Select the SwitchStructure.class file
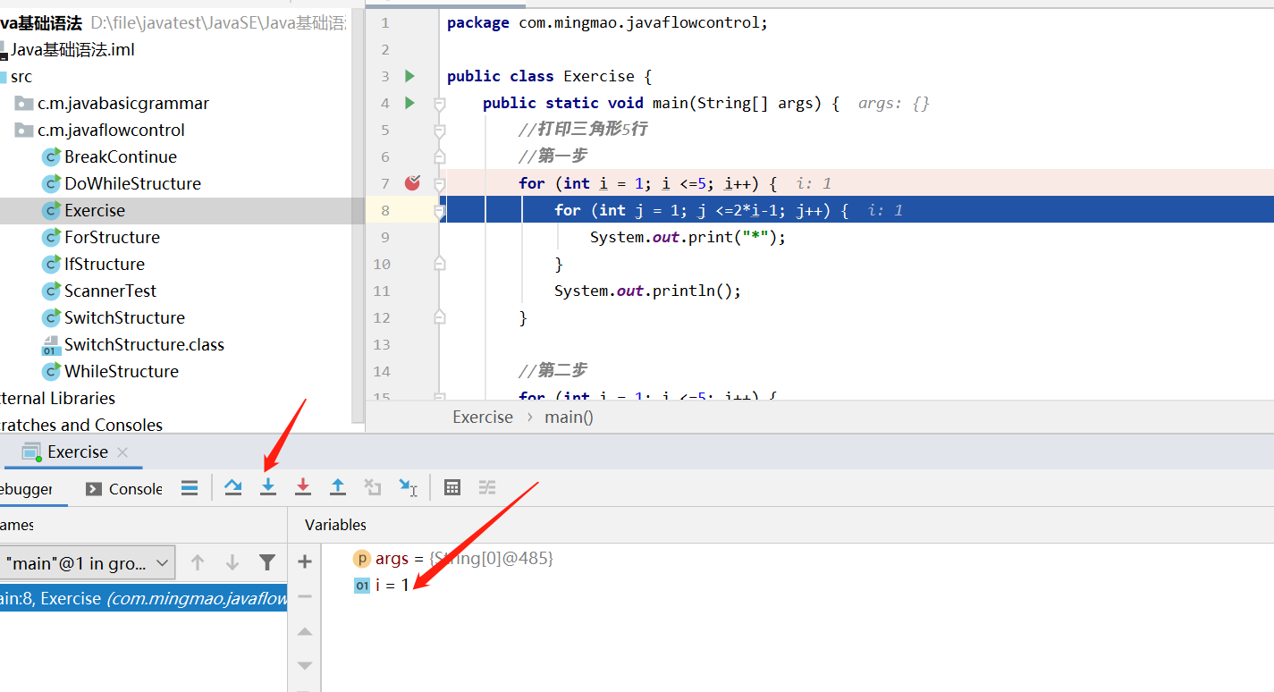Screen dimensions: 1274x692 [x=144, y=344]
